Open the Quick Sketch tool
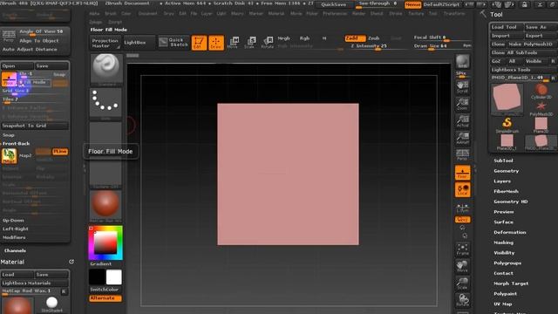558x314 pixels. tap(173, 43)
